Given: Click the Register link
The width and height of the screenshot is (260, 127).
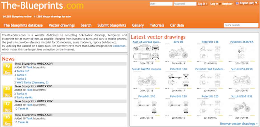Looking at the screenshot, I should tap(227, 4).
